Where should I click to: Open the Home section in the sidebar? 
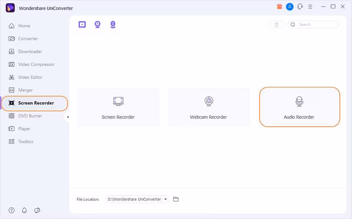pyautogui.click(x=19, y=26)
